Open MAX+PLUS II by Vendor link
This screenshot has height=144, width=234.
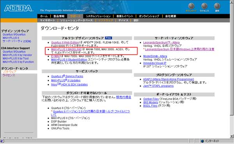click(x=17, y=55)
